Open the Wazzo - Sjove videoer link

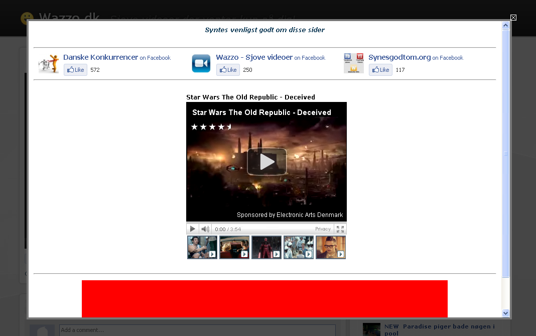click(254, 57)
